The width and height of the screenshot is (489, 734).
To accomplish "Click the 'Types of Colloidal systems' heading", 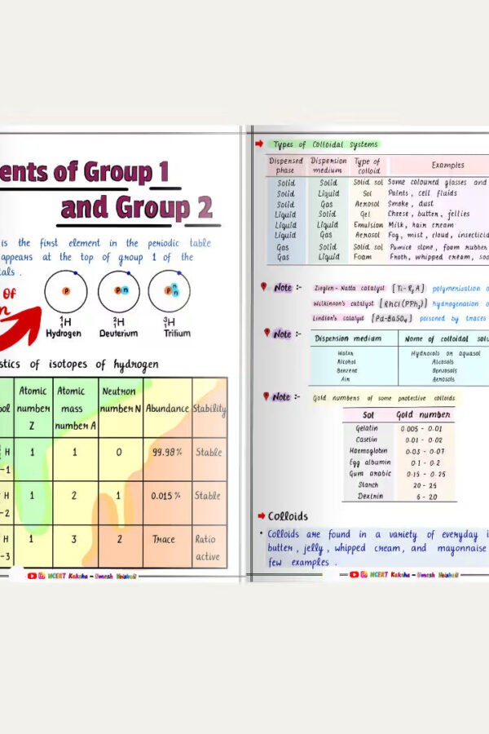I will [325, 144].
